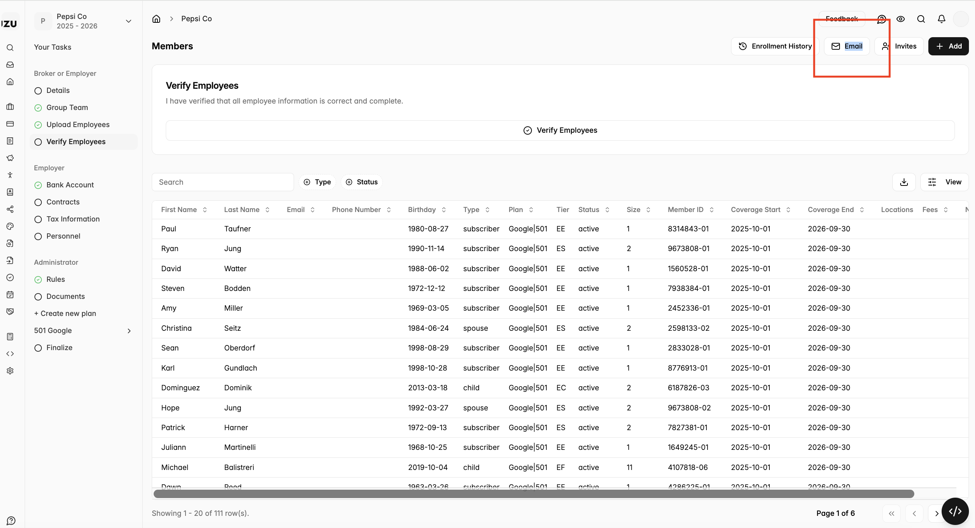Image resolution: width=975 pixels, height=528 pixels.
Task: Open the briefcase icon in the left rail
Action: (x=10, y=107)
